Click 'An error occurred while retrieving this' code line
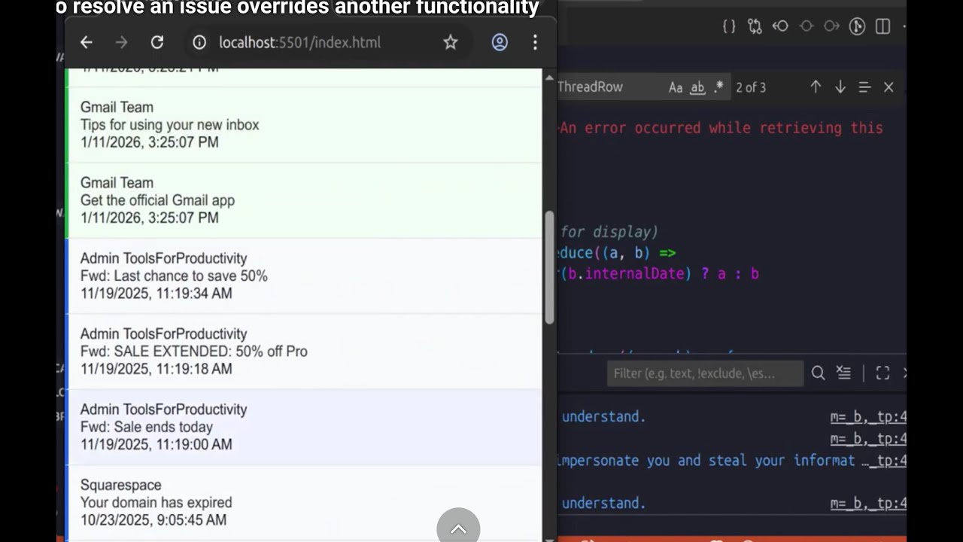Viewport: 963px width, 542px height. pos(721,128)
